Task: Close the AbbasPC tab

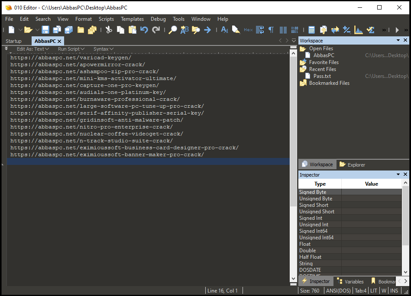Action: (59, 42)
